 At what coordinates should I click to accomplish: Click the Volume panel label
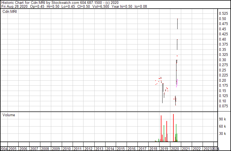[x=9, y=115]
